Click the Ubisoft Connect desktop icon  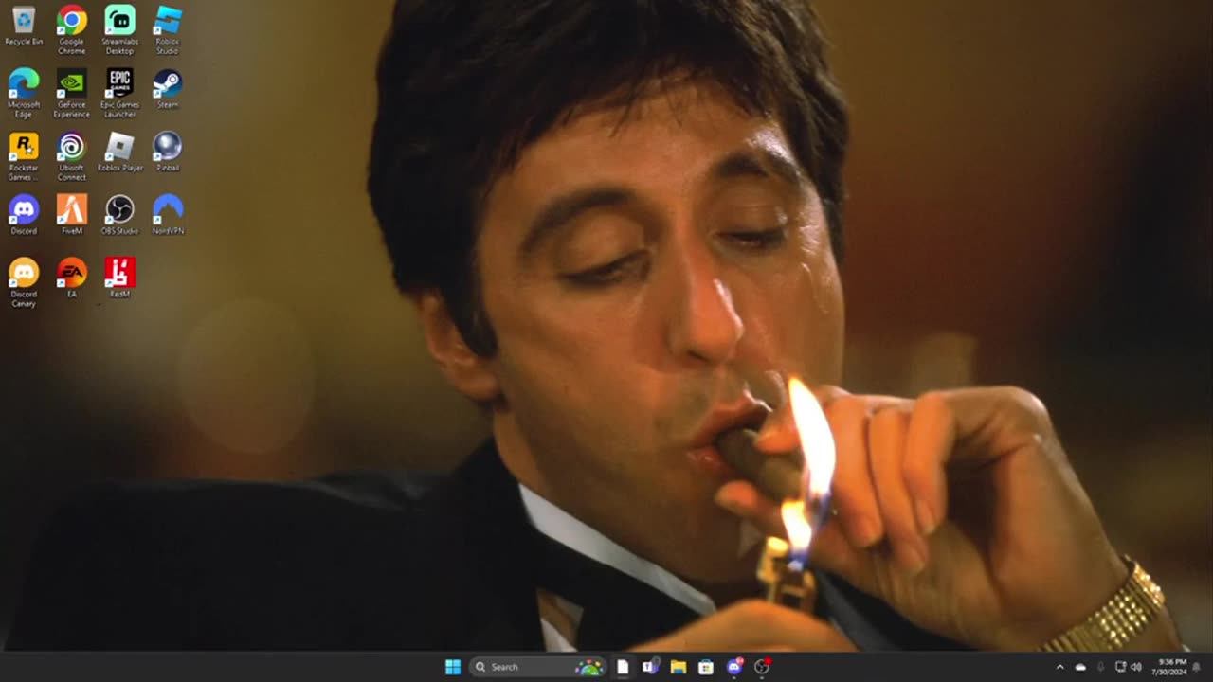pyautogui.click(x=72, y=156)
